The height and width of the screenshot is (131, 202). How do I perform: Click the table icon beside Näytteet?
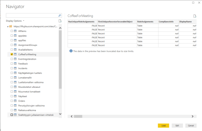15,96
